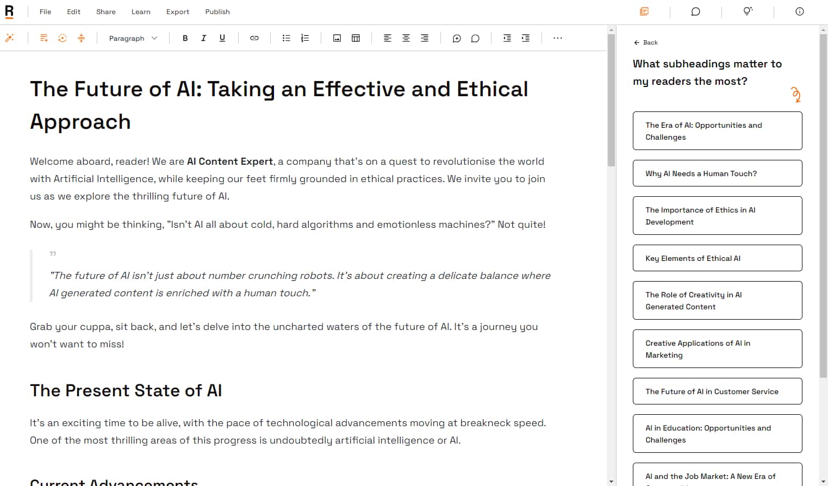Click the Back link in the sidebar
The image size is (828, 486).
646,42
